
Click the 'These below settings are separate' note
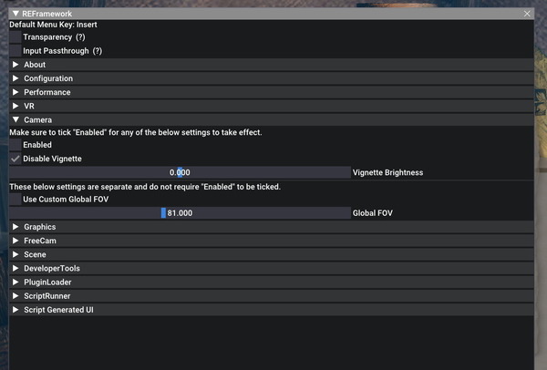pyautogui.click(x=145, y=187)
